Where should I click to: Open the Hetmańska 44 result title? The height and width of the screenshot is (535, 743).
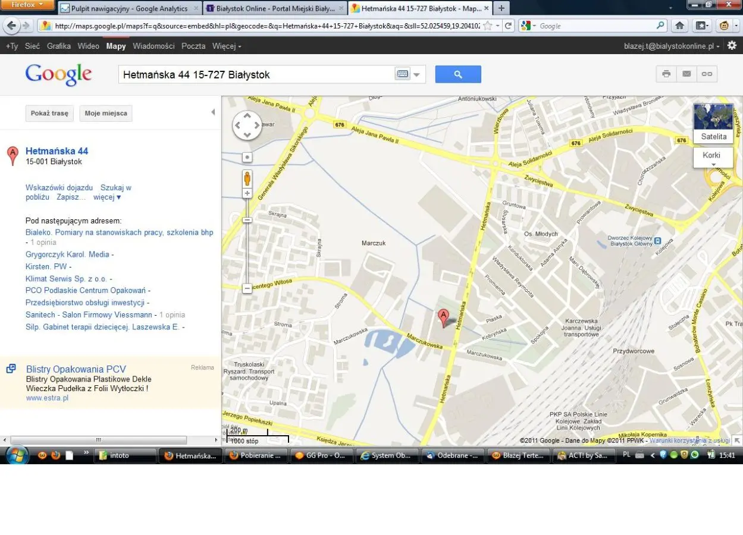[x=57, y=151]
